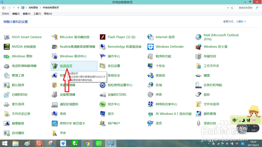The image size is (262, 148).
Task: Show hidden tray icons arrow
Action: click(209, 144)
